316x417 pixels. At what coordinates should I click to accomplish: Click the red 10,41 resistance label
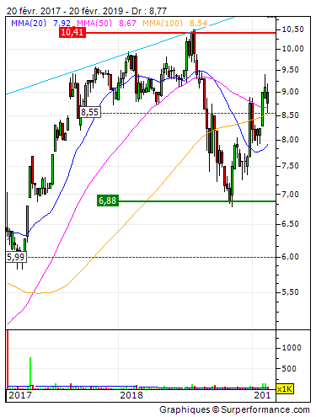[x=72, y=32]
